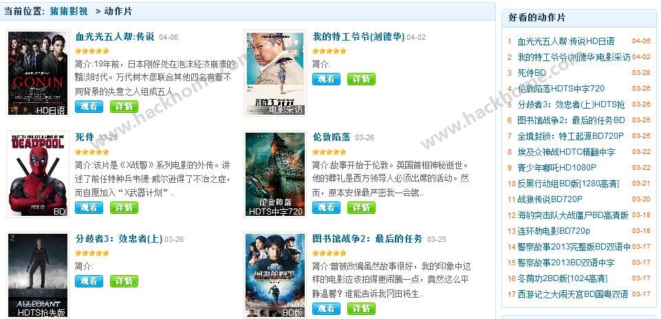Click the five-star rating under 伦敦陷落
Screen dimensions: 661x319
click(329, 152)
